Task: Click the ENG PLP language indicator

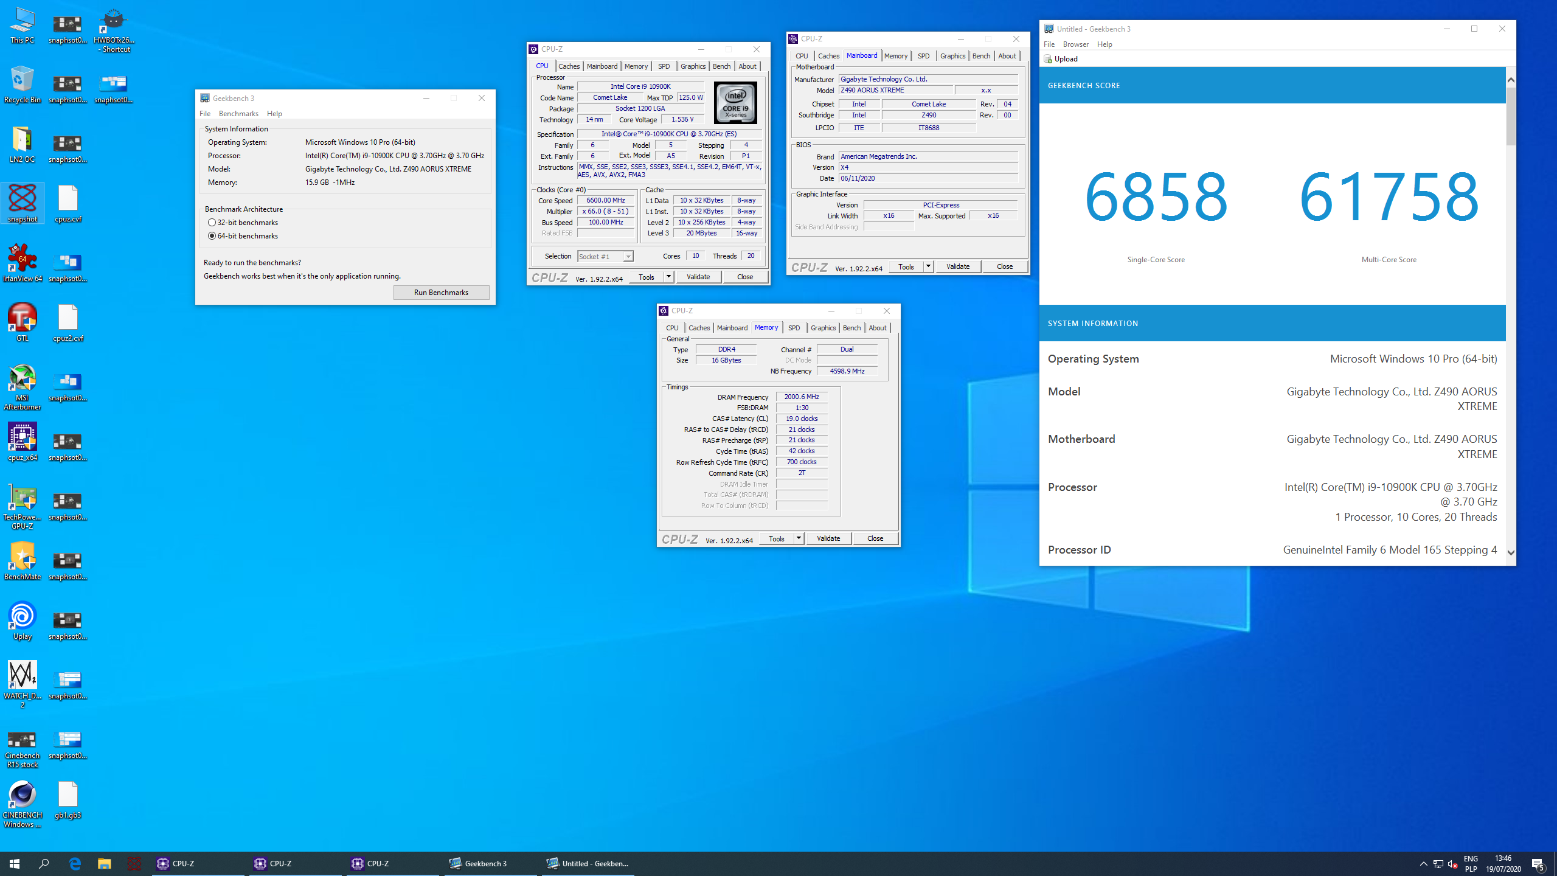Action: pyautogui.click(x=1471, y=864)
